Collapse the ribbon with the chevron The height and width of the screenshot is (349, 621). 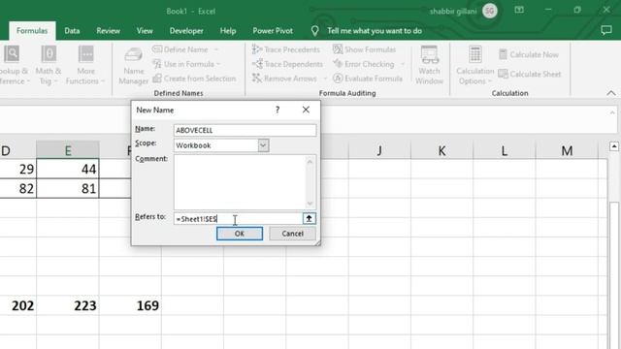[611, 93]
